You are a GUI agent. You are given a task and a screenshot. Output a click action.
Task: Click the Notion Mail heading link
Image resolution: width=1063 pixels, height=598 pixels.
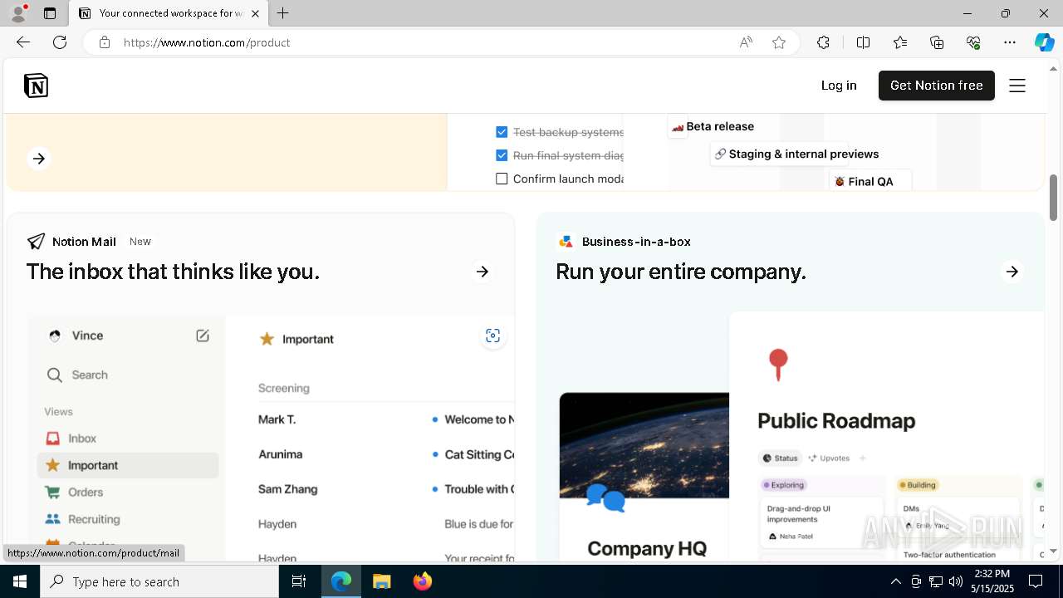pyautogui.click(x=84, y=242)
